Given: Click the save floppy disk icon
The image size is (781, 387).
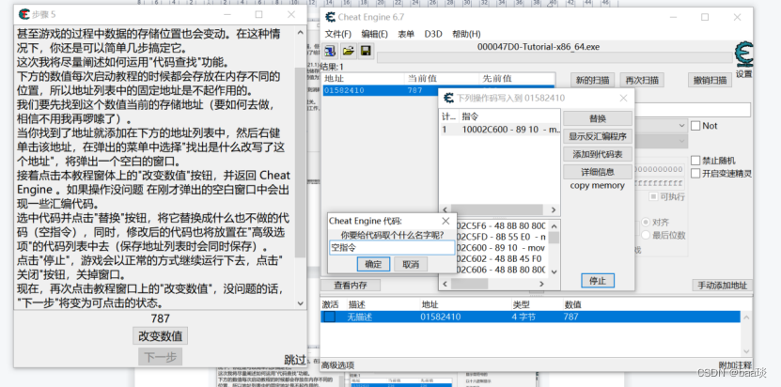Looking at the screenshot, I should [366, 51].
